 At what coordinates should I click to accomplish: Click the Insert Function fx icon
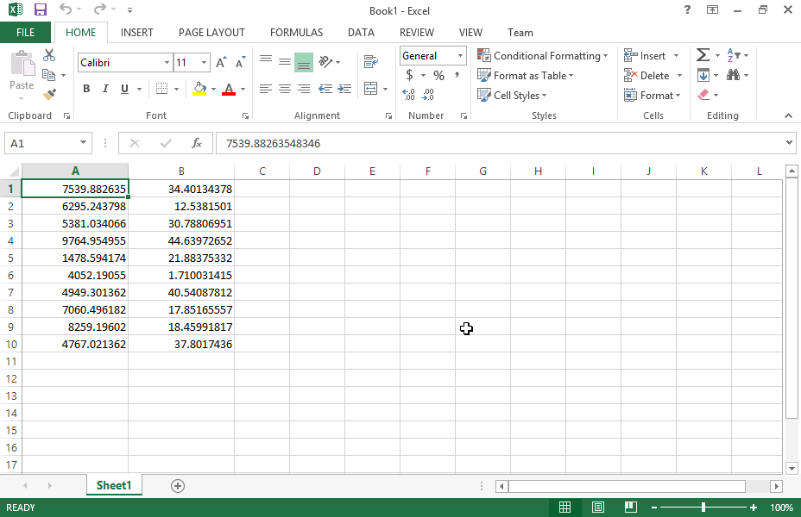197,143
